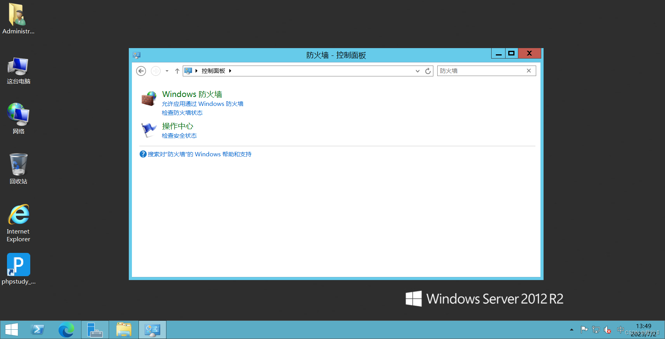
Task: Show hidden tray icons arrow
Action: pyautogui.click(x=571, y=330)
